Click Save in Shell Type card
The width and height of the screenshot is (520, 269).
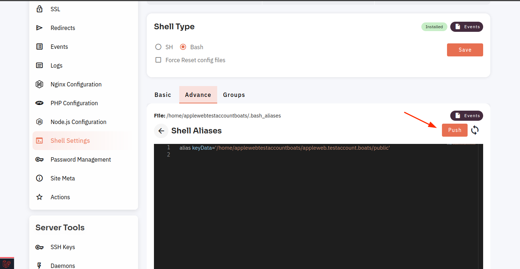pos(465,50)
